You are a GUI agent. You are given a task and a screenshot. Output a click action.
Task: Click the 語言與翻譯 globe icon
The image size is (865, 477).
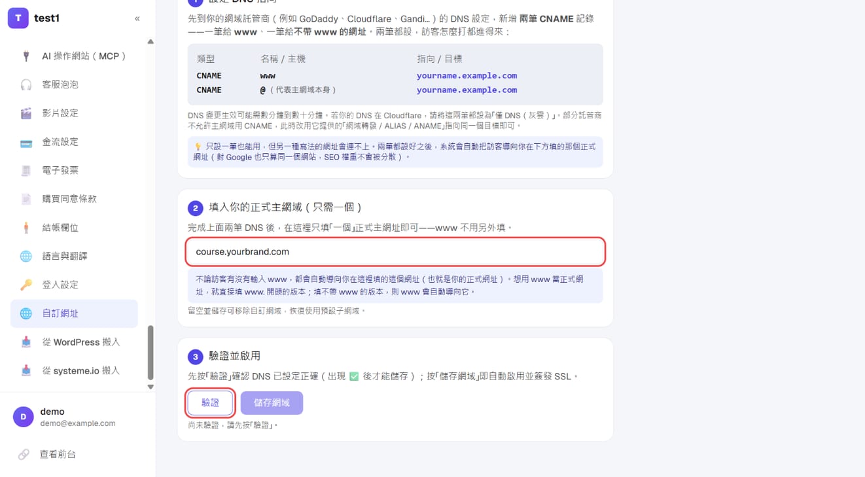(26, 256)
